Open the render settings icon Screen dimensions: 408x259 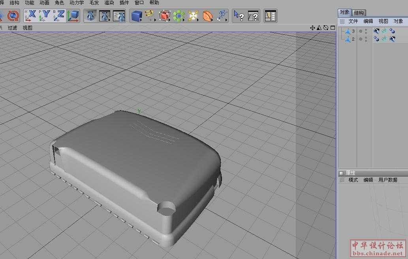click(x=119, y=16)
